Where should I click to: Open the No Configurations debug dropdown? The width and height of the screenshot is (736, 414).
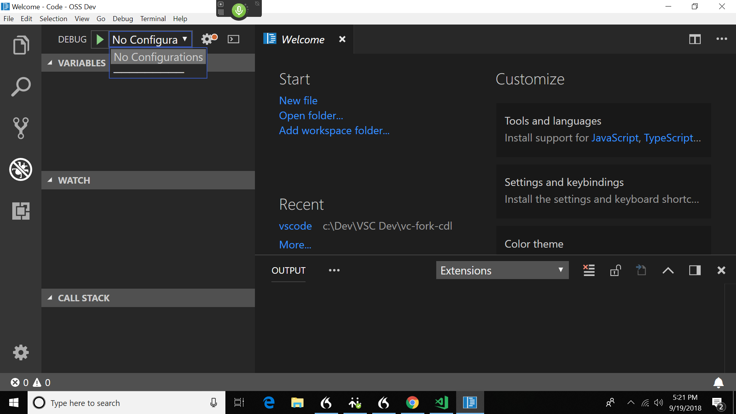tap(150, 39)
